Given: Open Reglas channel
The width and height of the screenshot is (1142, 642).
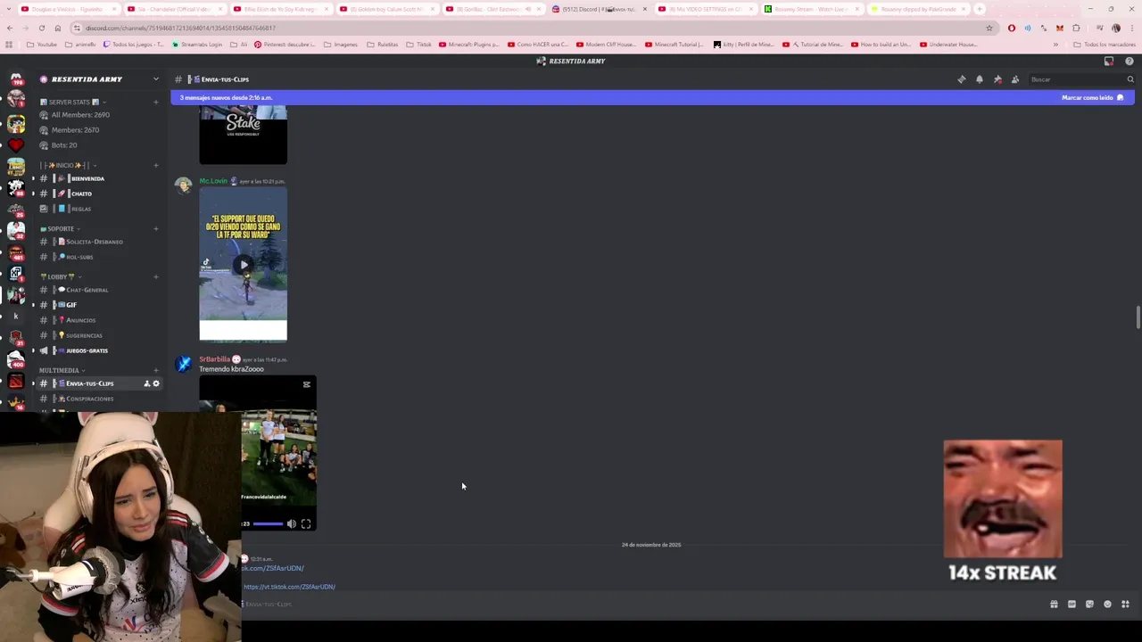Looking at the screenshot, I should coord(98,209).
